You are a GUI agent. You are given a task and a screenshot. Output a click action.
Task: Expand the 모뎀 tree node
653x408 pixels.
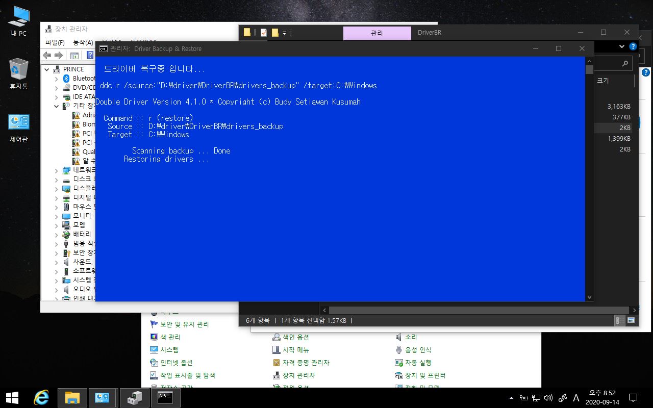57,225
